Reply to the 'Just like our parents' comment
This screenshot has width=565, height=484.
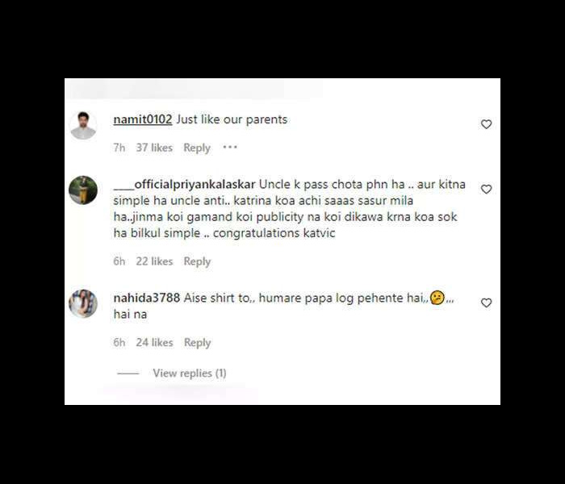tap(197, 148)
